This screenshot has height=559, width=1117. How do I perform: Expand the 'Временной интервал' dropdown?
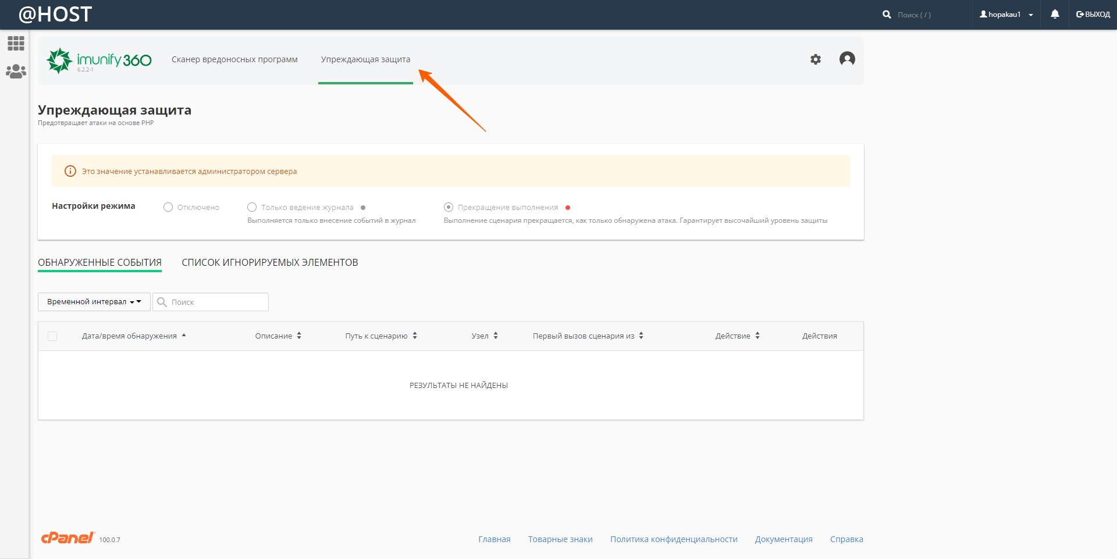tap(94, 302)
